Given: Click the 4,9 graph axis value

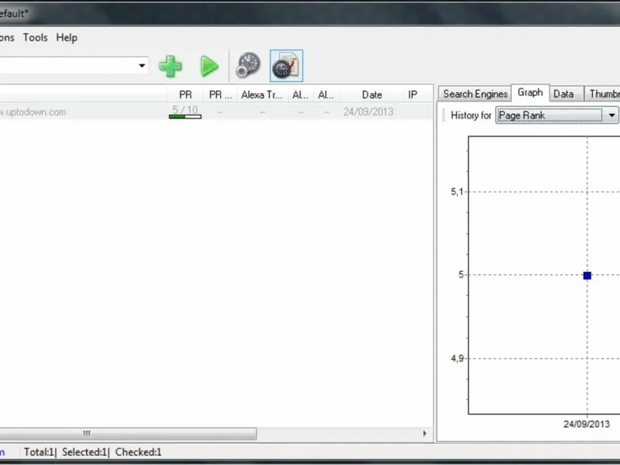Looking at the screenshot, I should (x=456, y=359).
